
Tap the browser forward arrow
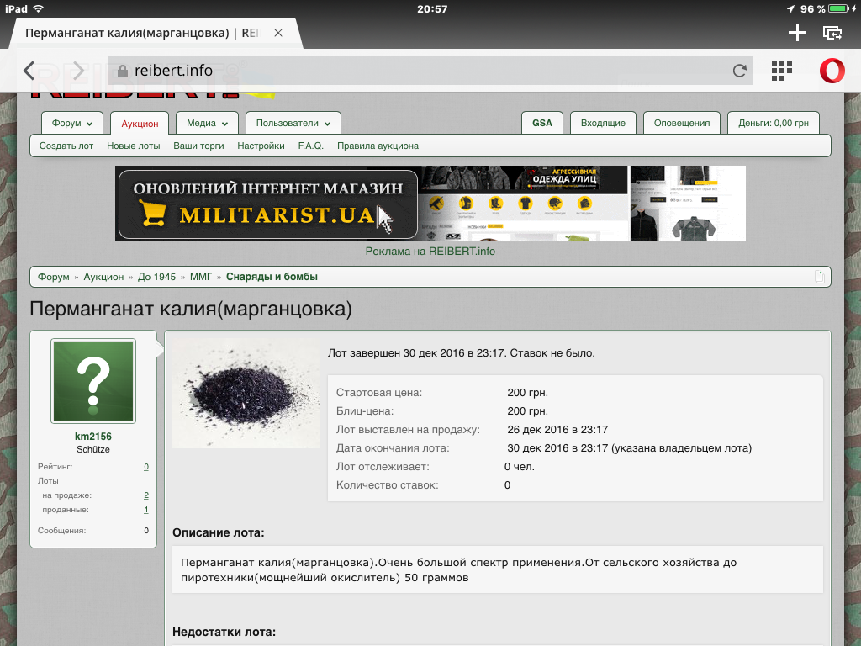78,71
